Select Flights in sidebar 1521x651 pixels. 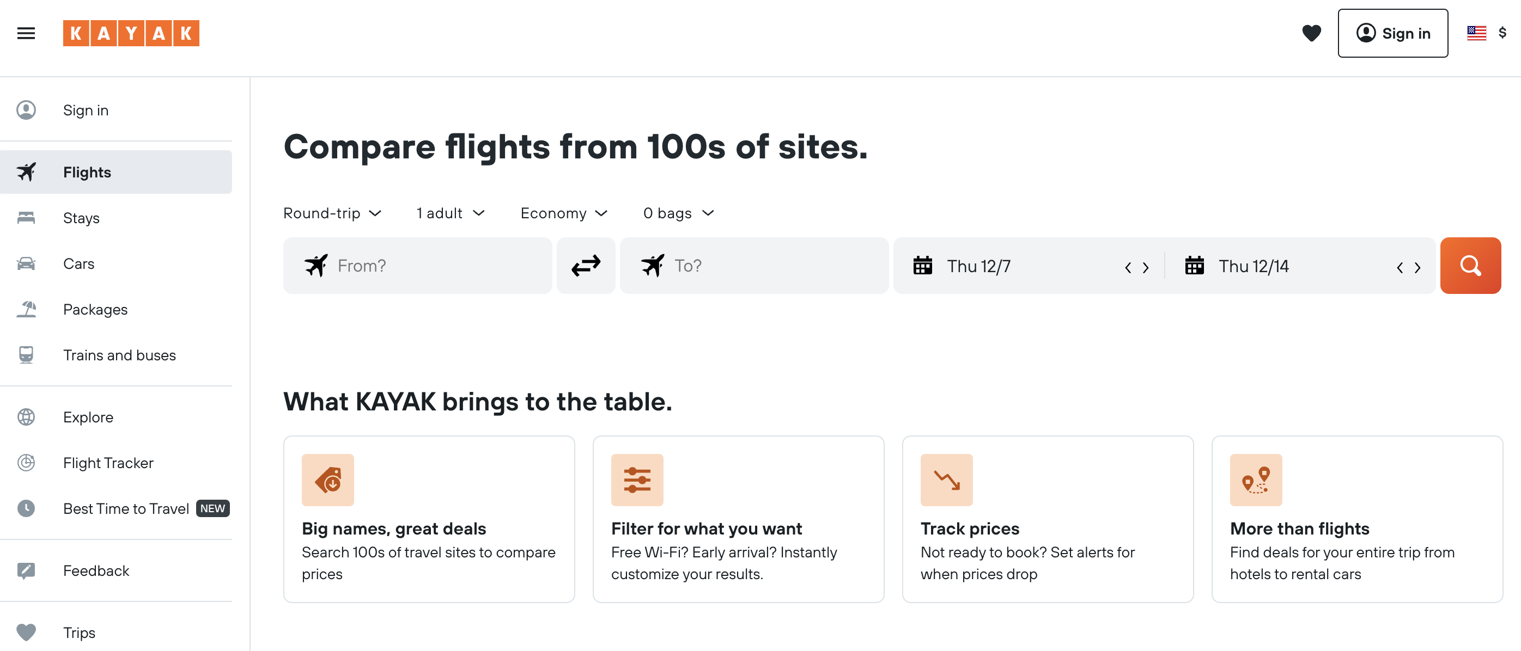[115, 172]
